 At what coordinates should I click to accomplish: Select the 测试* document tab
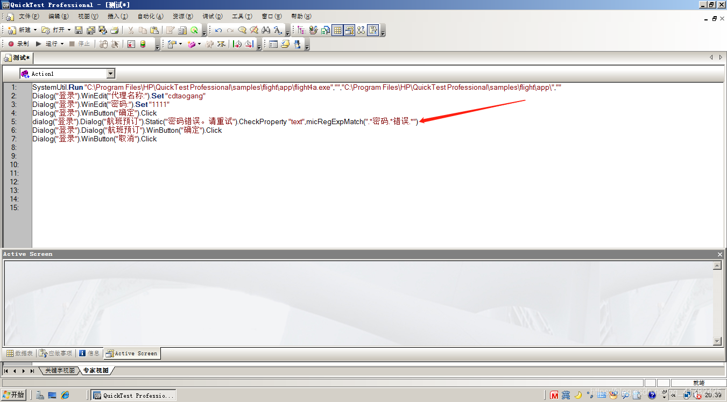click(17, 58)
